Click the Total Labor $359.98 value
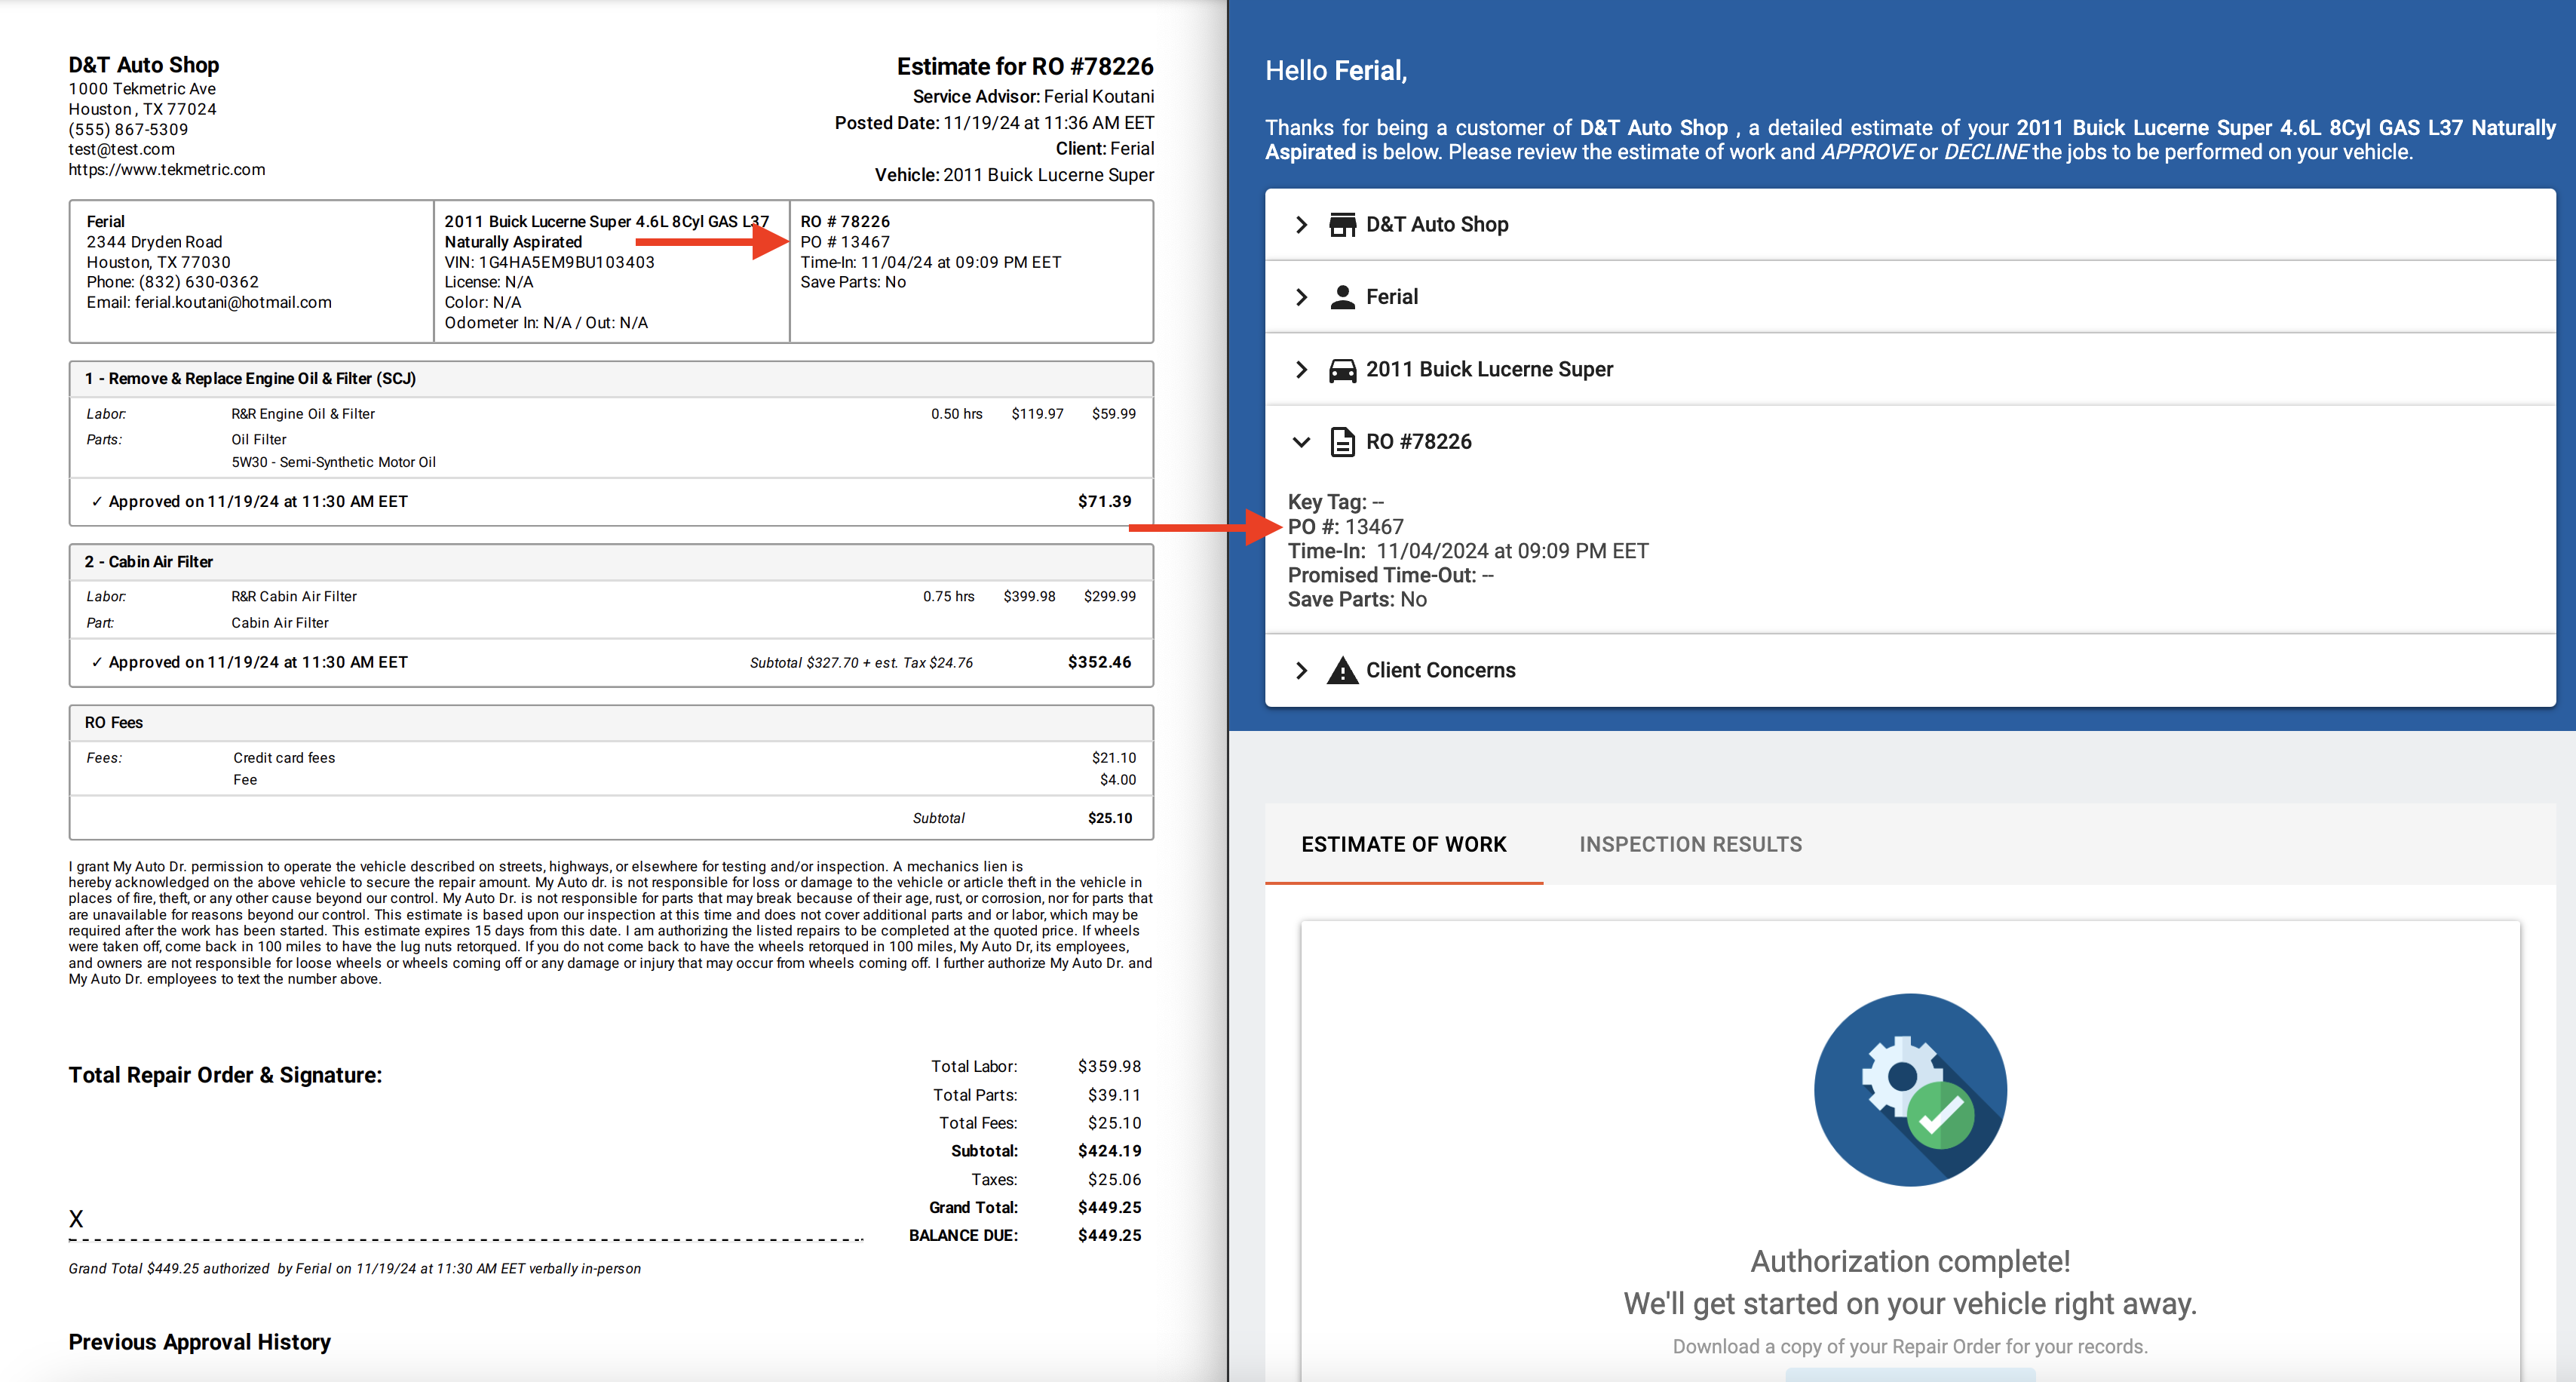This screenshot has height=1382, width=2576. coord(1109,1067)
